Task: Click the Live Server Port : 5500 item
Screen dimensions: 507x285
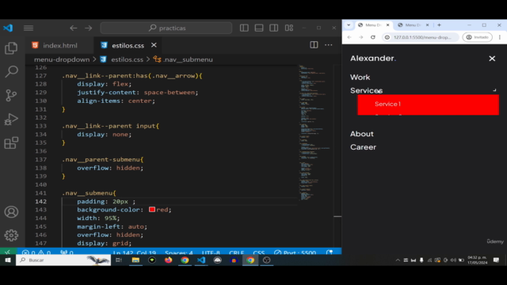Action: coord(295,253)
